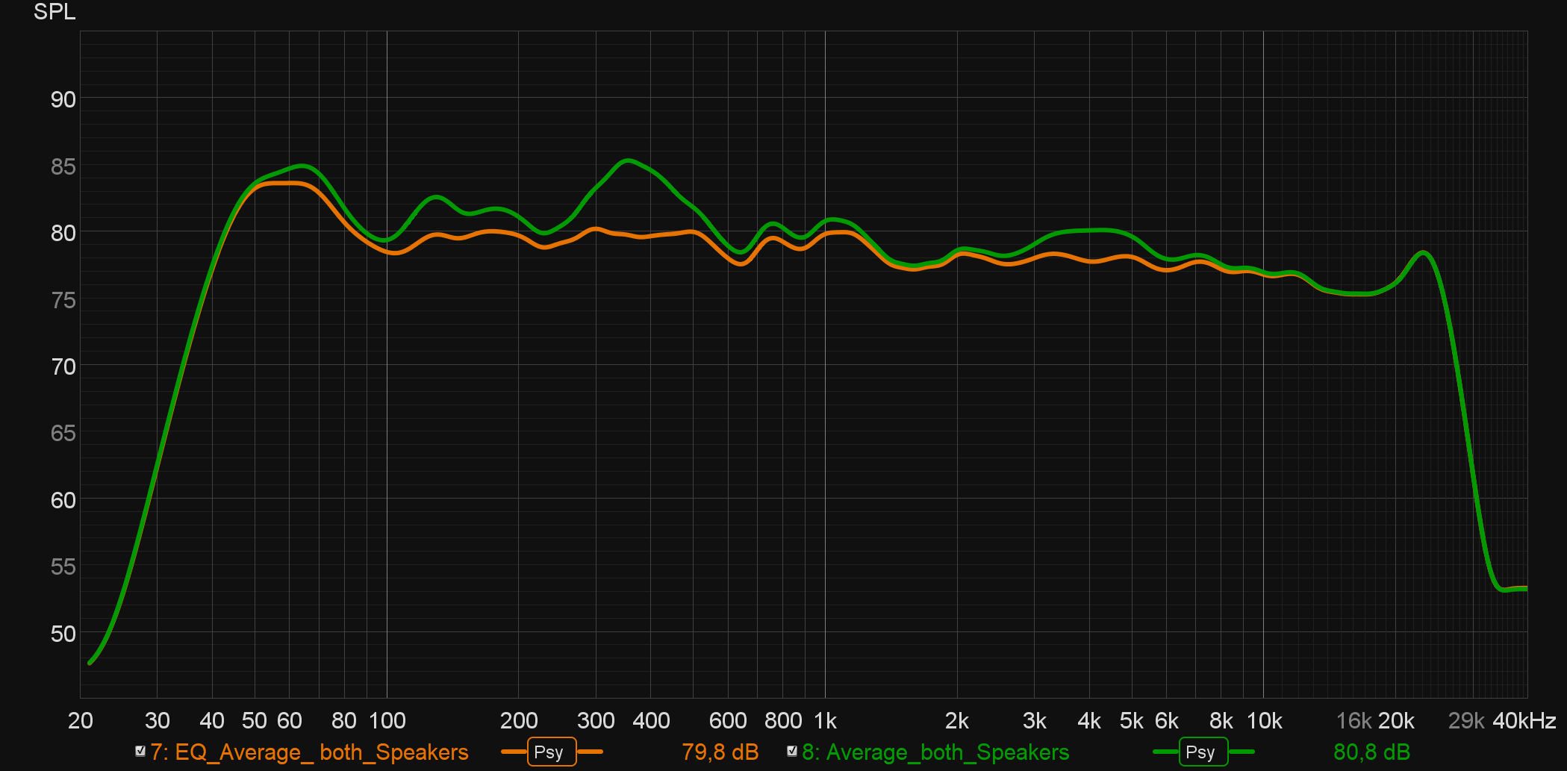Click the 400 frequency axis label

tap(651, 720)
